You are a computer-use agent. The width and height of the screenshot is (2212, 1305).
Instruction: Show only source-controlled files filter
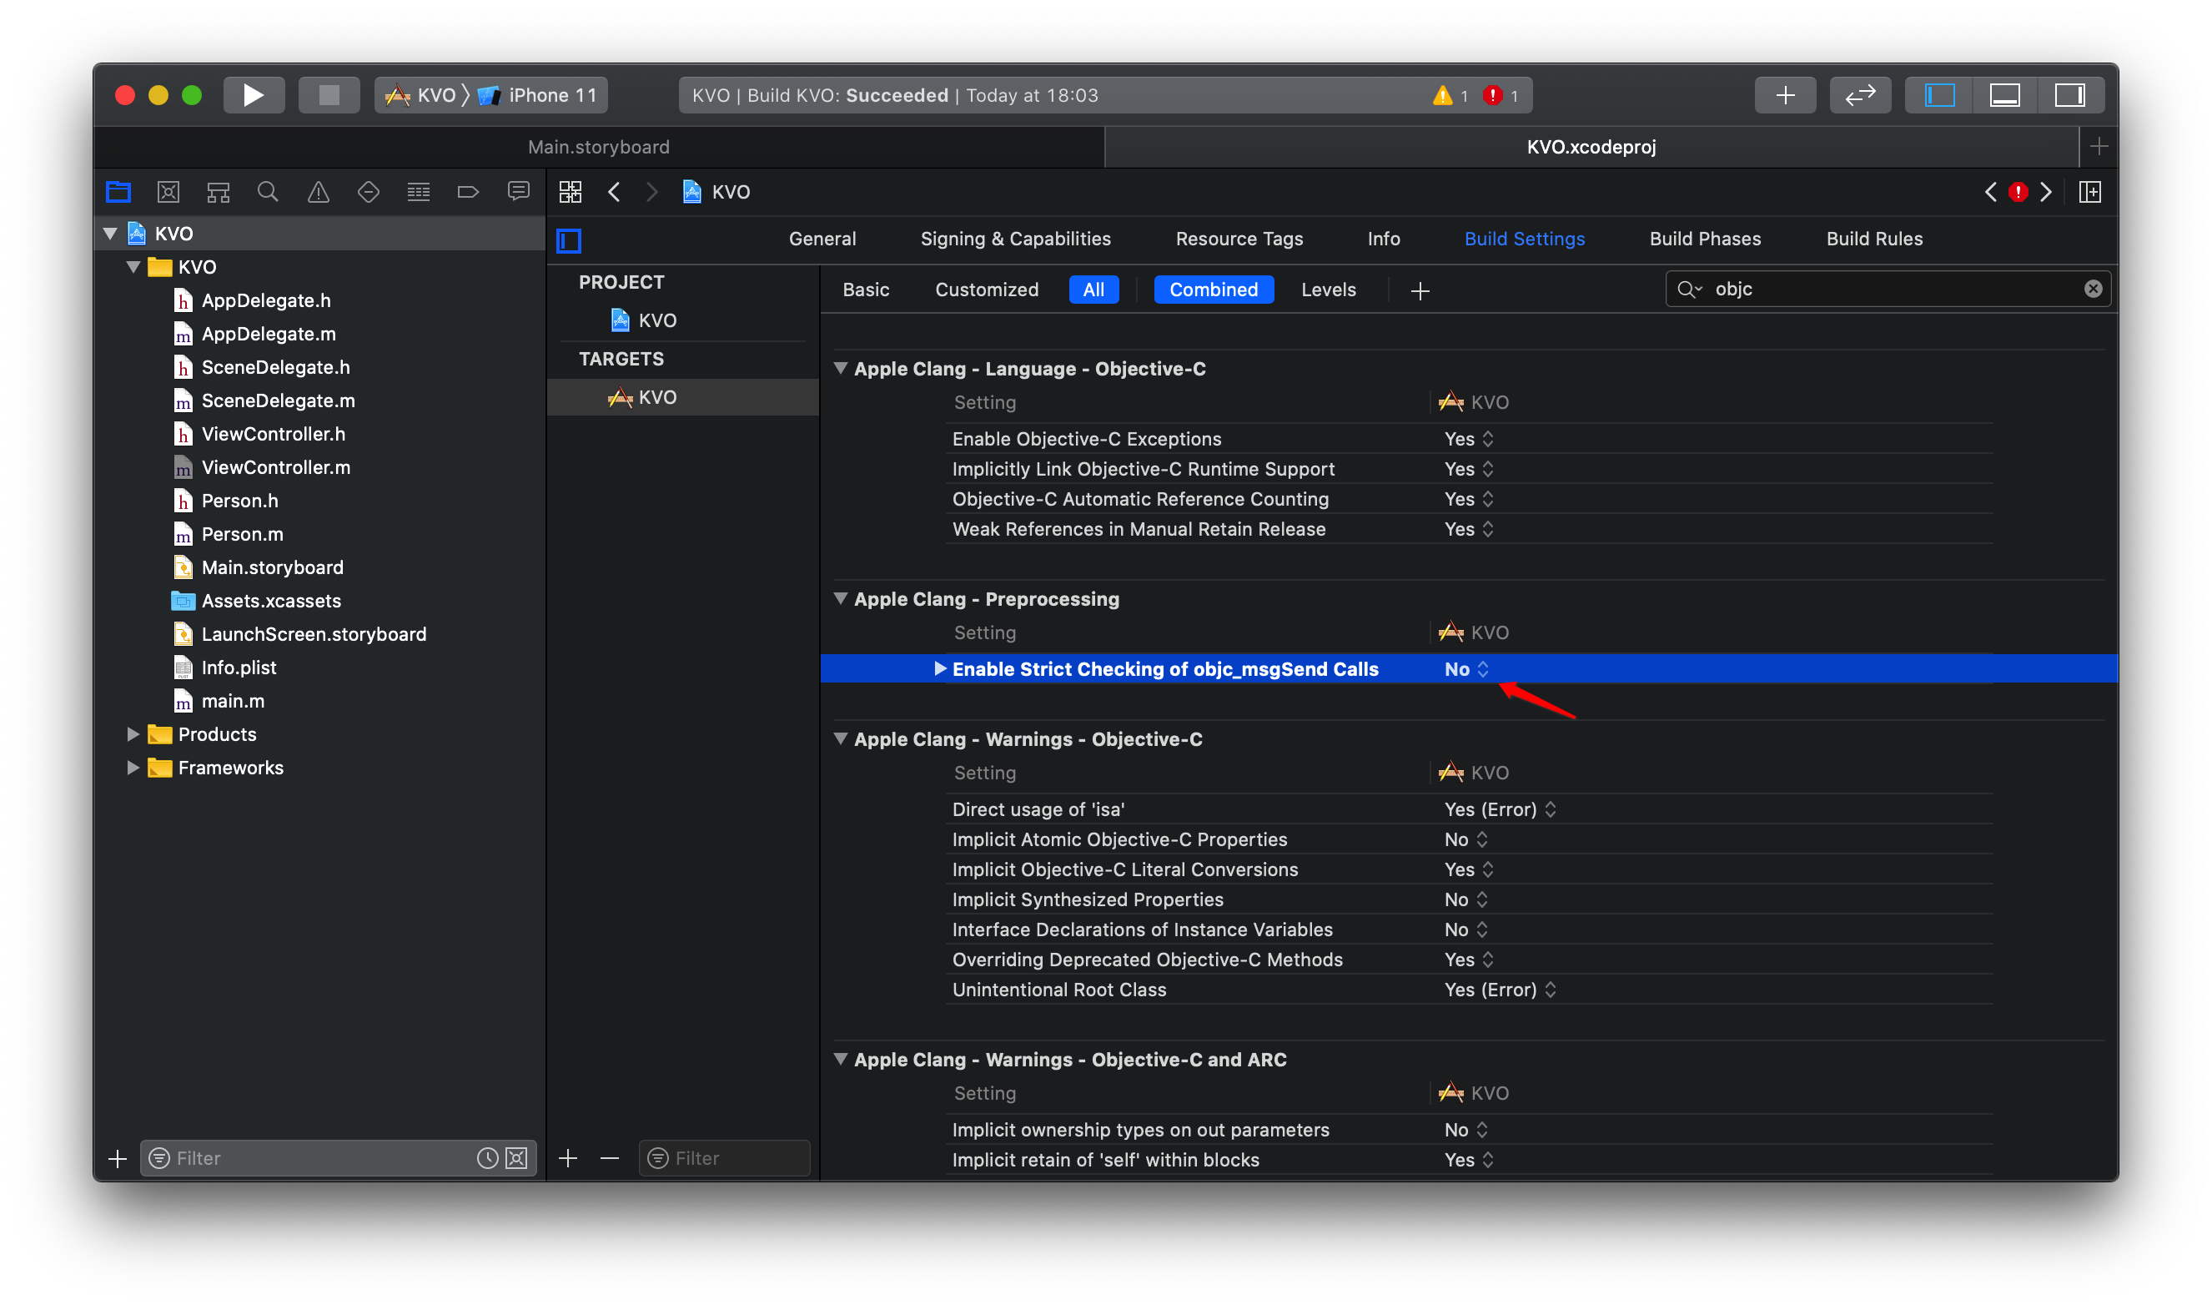[x=517, y=1158]
